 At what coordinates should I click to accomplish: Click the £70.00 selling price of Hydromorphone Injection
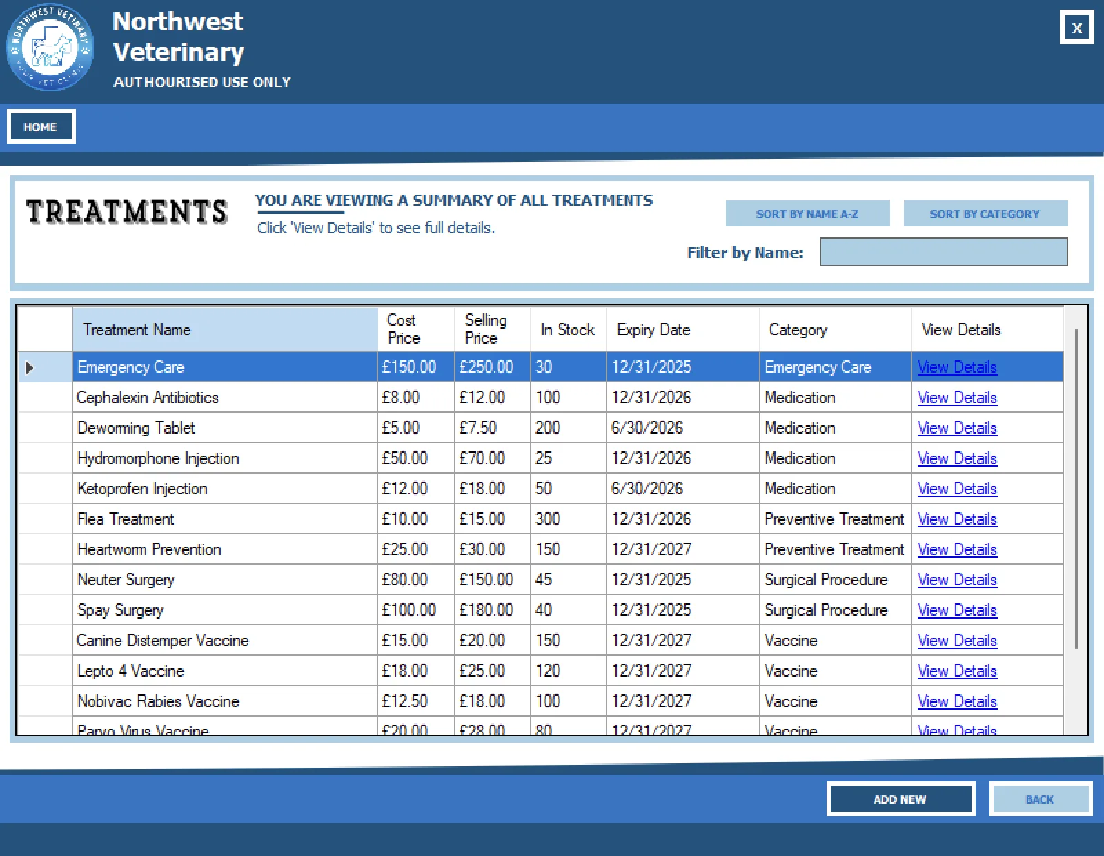(493, 458)
